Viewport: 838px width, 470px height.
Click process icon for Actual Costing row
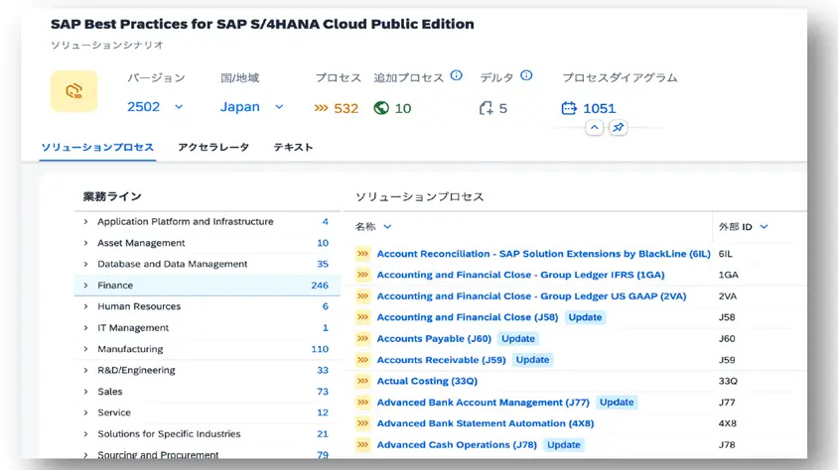point(362,381)
